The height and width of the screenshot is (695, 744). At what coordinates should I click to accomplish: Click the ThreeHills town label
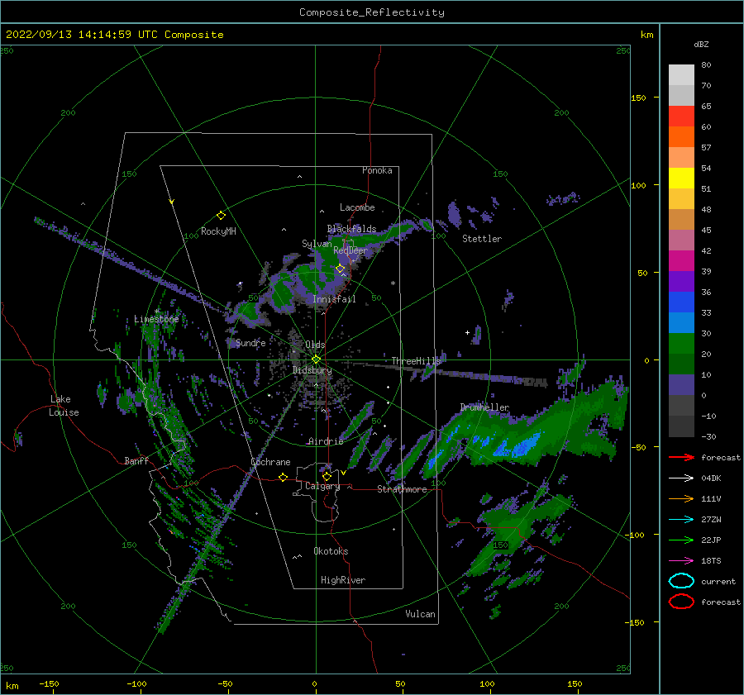pyautogui.click(x=416, y=361)
